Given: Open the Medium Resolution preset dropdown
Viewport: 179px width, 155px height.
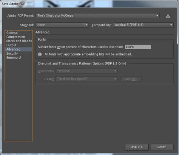Looking at the screenshot, I should (x=86, y=79).
